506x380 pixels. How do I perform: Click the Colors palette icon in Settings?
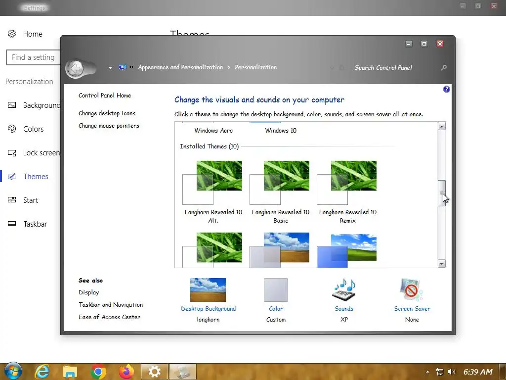(x=12, y=129)
